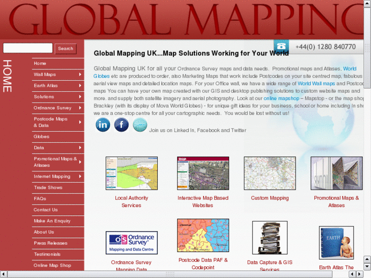Image resolution: width=371 pixels, height=278 pixels.
Task: Open the Globes menu item
Action: 58,137
